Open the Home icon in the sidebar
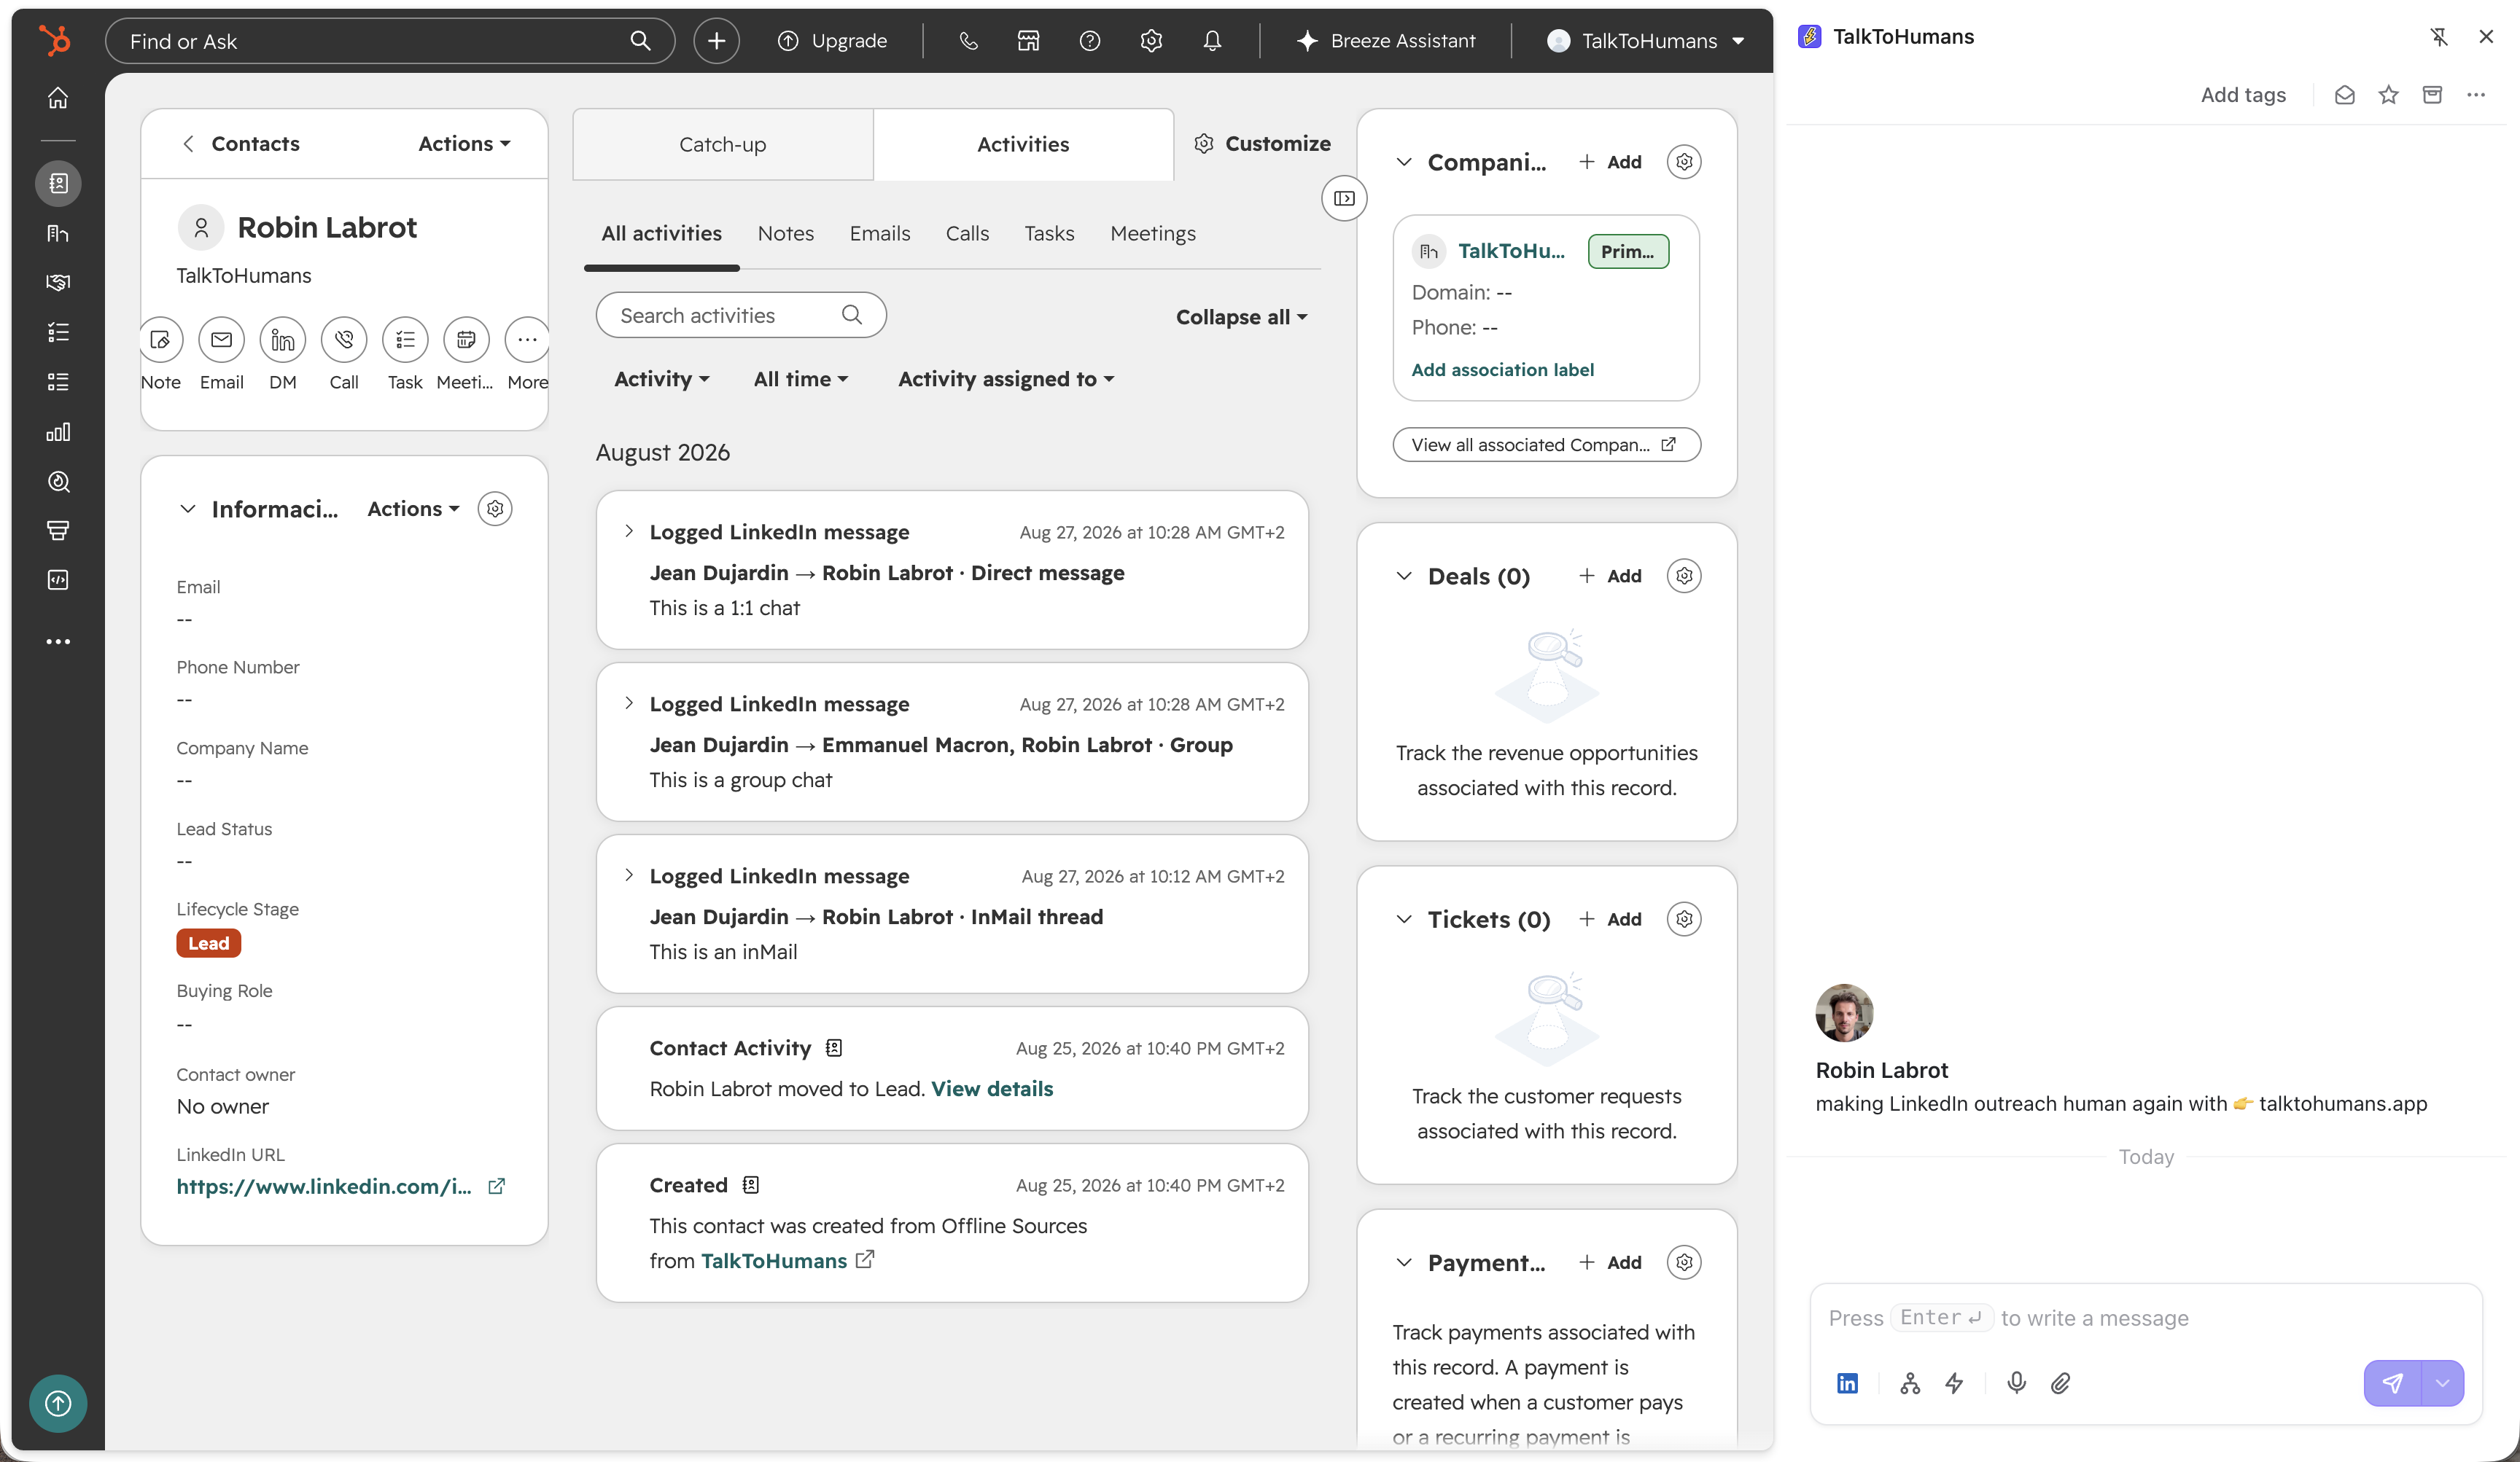The height and width of the screenshot is (1462, 2520). [x=58, y=98]
